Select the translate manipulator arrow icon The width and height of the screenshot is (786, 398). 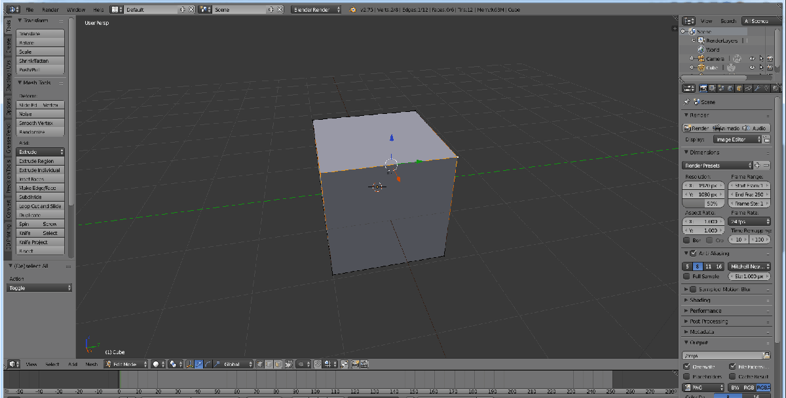198,364
